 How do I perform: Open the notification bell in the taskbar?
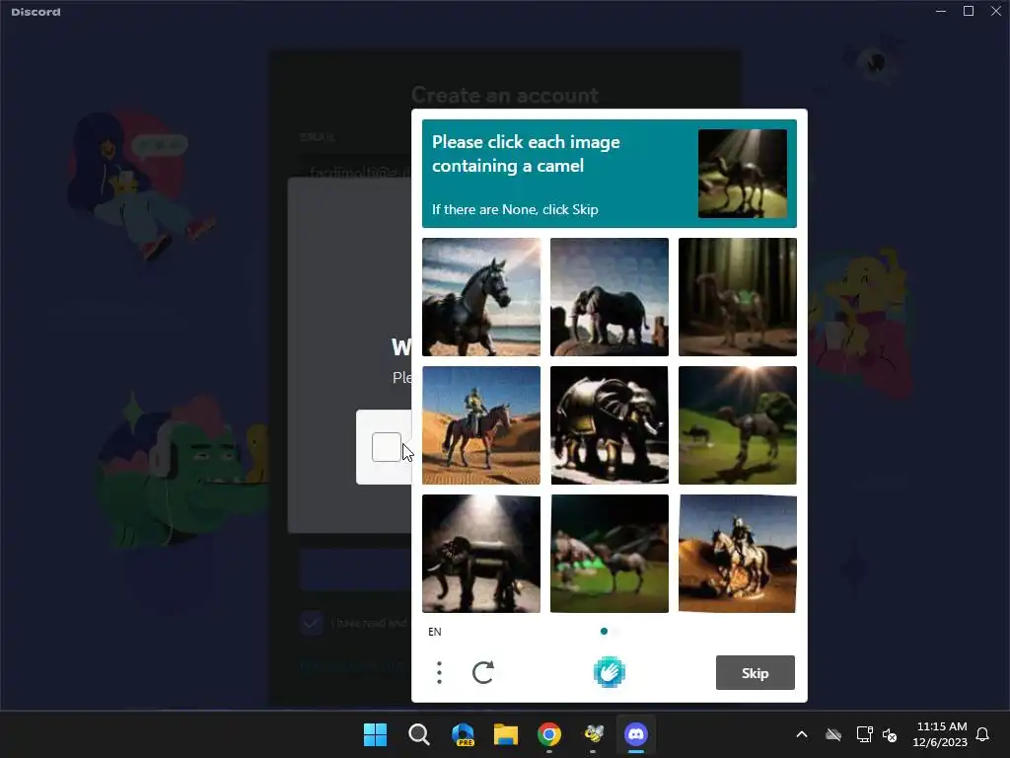[x=982, y=734]
